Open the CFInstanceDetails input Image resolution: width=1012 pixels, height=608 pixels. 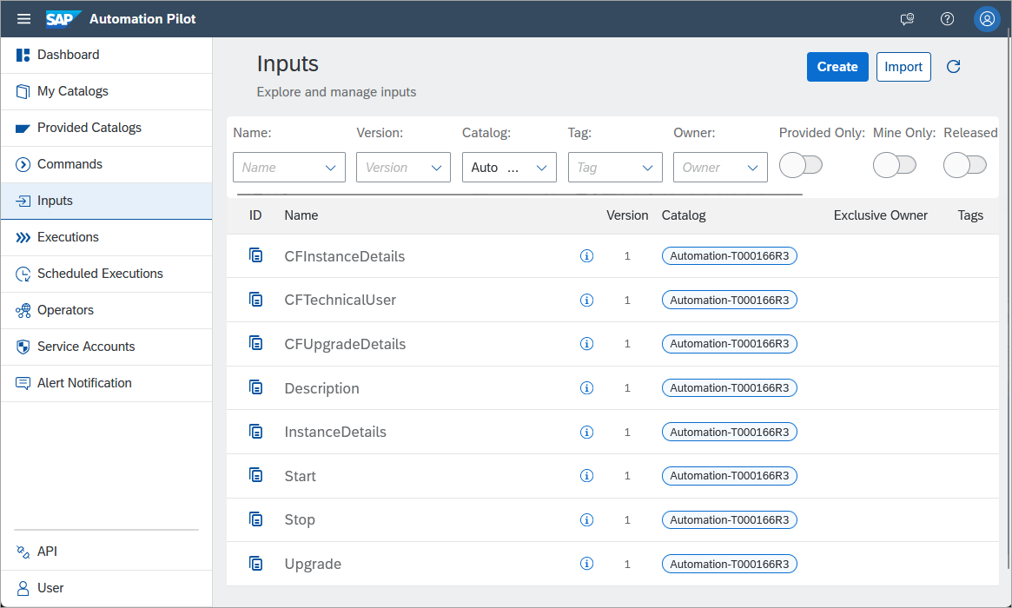pos(345,256)
